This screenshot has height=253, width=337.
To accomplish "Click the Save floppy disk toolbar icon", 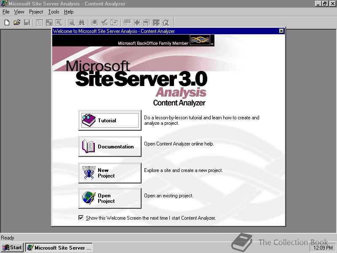I will point(27,22).
